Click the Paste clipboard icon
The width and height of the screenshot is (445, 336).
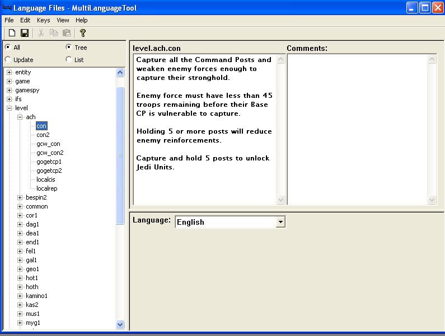pyautogui.click(x=67, y=33)
